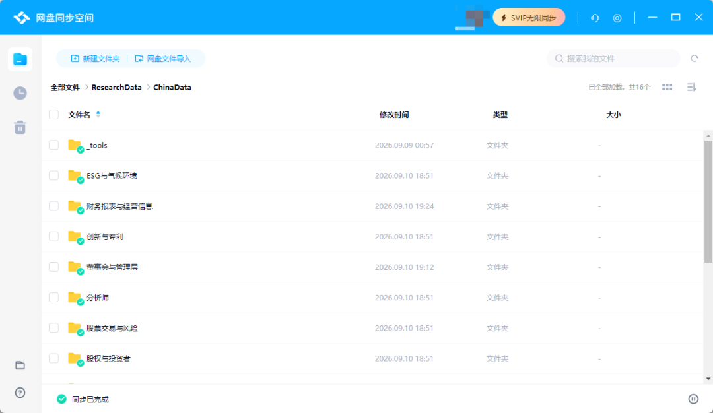The image size is (713, 413).
Task: Open the help question mark icon
Action: 20,393
